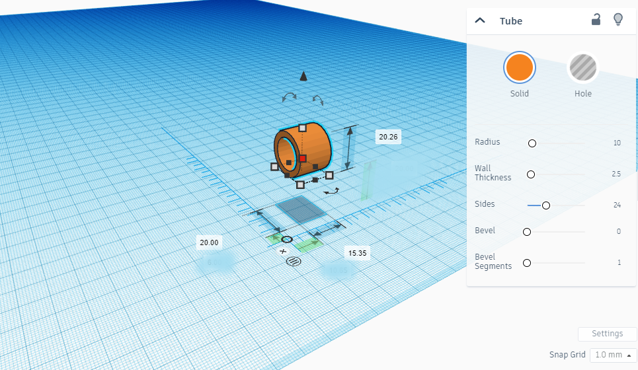Toggle shape visibility with lightbulb icon
Screen dimensions: 638x370
[618, 20]
